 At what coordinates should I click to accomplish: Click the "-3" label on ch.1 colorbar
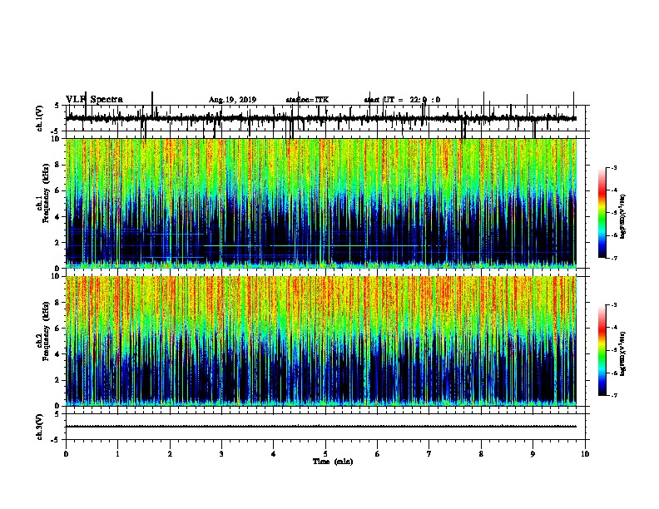613,167
